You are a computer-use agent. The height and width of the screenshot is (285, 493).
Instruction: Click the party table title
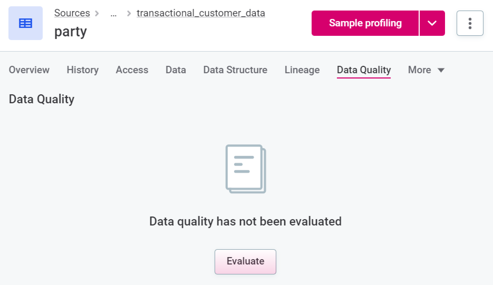point(70,32)
